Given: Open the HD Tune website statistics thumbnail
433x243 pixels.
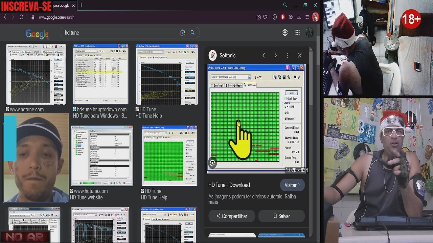Looking at the screenshot, I should (x=102, y=156).
